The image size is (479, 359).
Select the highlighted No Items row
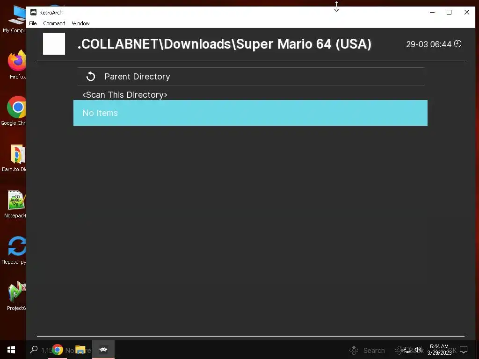(250, 113)
